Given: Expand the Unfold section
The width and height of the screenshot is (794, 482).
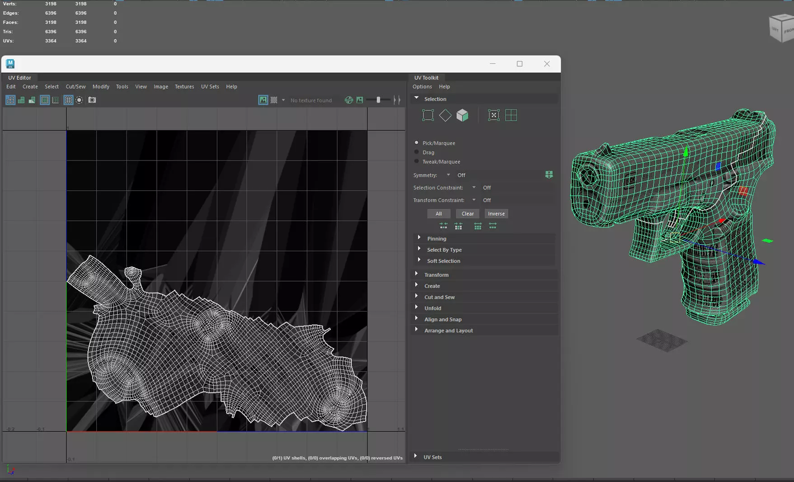Looking at the screenshot, I should pos(432,308).
